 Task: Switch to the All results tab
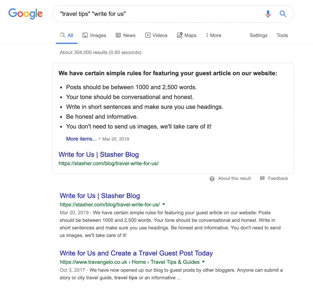[67, 35]
